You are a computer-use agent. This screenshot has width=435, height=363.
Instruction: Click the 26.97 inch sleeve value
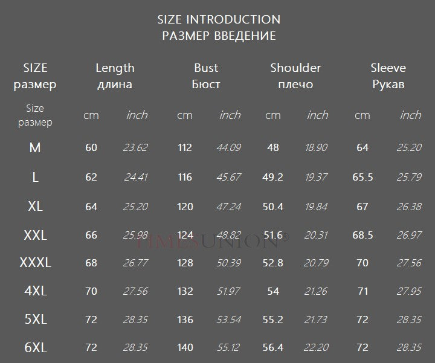[x=409, y=235]
